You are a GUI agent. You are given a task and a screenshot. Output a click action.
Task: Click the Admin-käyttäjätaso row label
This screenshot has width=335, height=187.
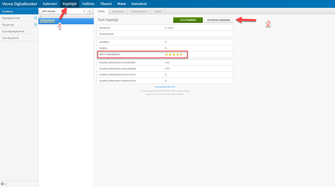(x=109, y=54)
